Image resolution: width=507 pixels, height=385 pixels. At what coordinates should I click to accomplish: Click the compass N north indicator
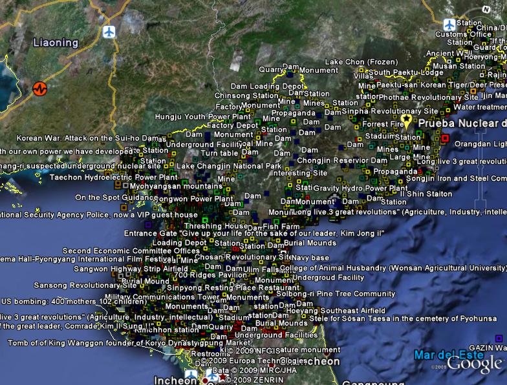coord(486,10)
